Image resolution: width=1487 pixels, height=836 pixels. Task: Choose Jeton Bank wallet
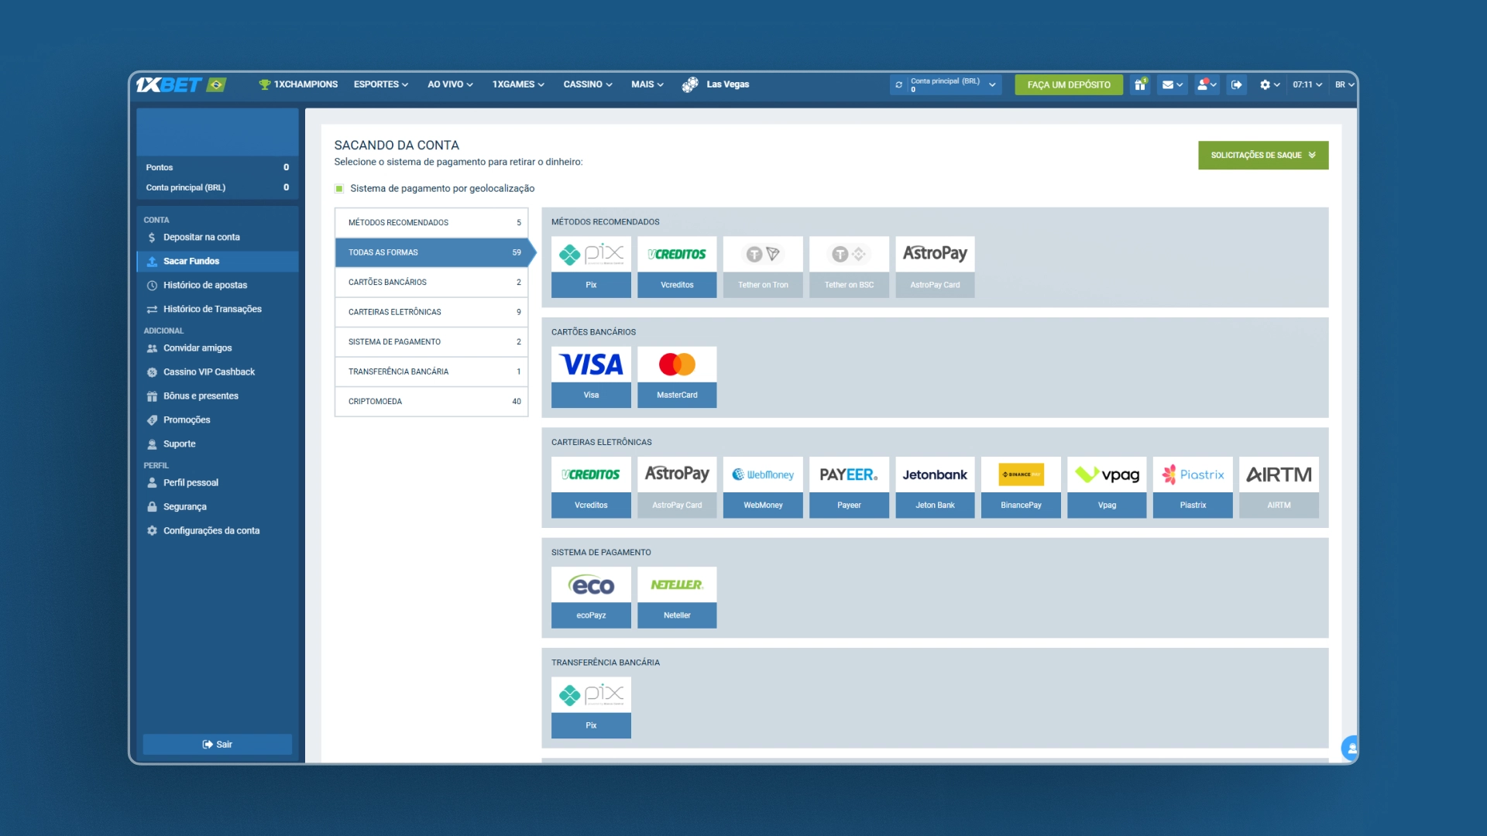[x=935, y=487]
